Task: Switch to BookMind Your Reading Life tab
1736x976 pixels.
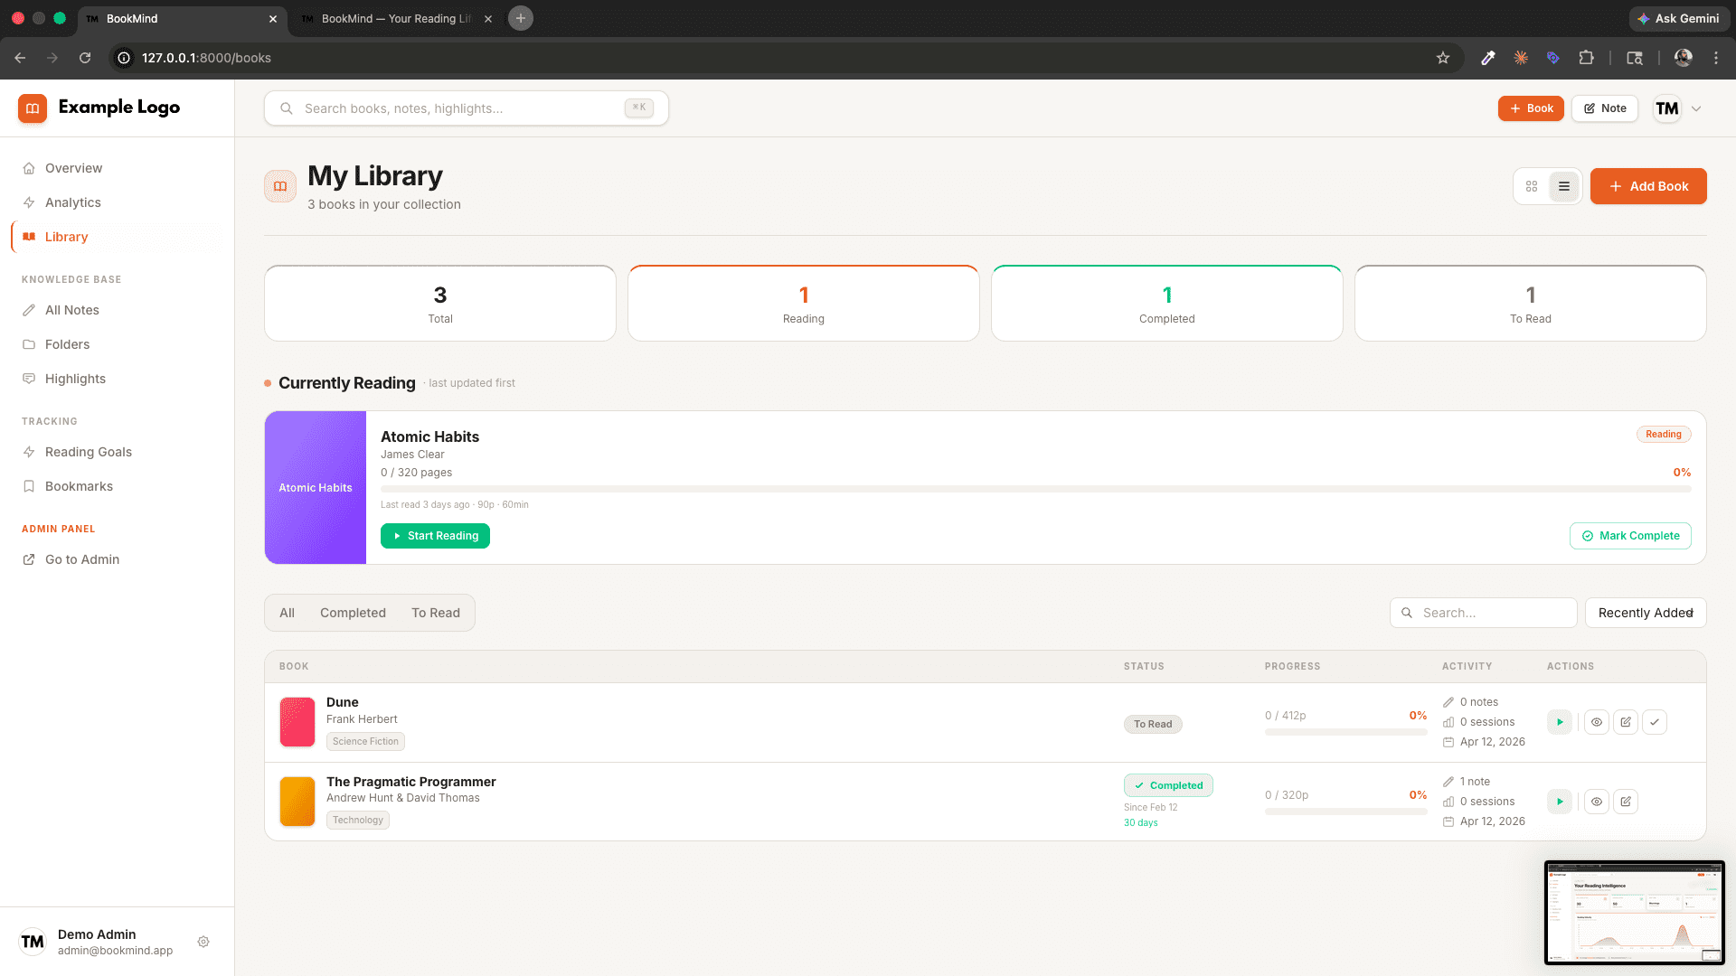Action: (x=394, y=18)
